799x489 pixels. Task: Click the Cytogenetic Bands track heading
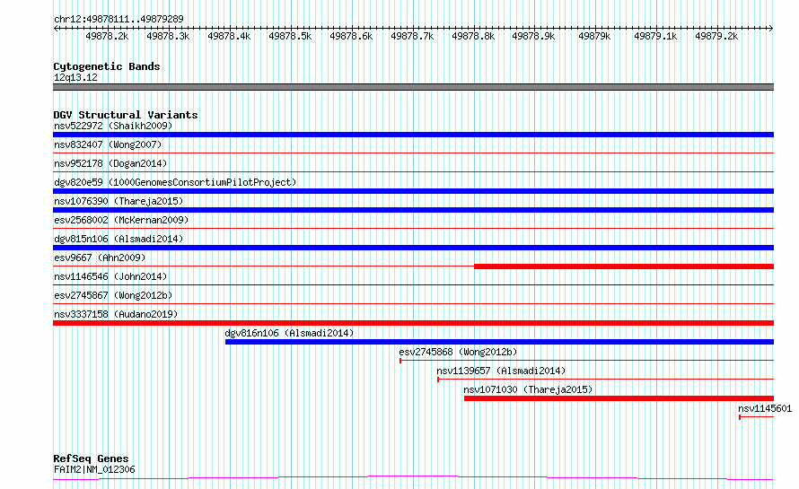click(x=107, y=66)
